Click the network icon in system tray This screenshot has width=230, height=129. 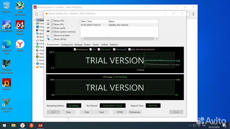195,125
